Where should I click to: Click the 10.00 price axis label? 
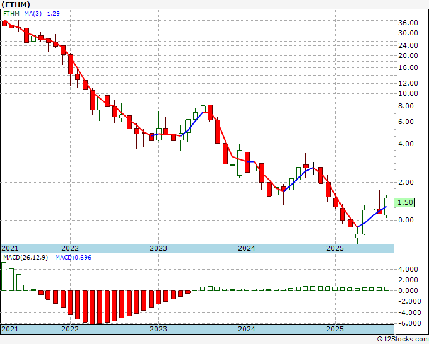click(408, 93)
